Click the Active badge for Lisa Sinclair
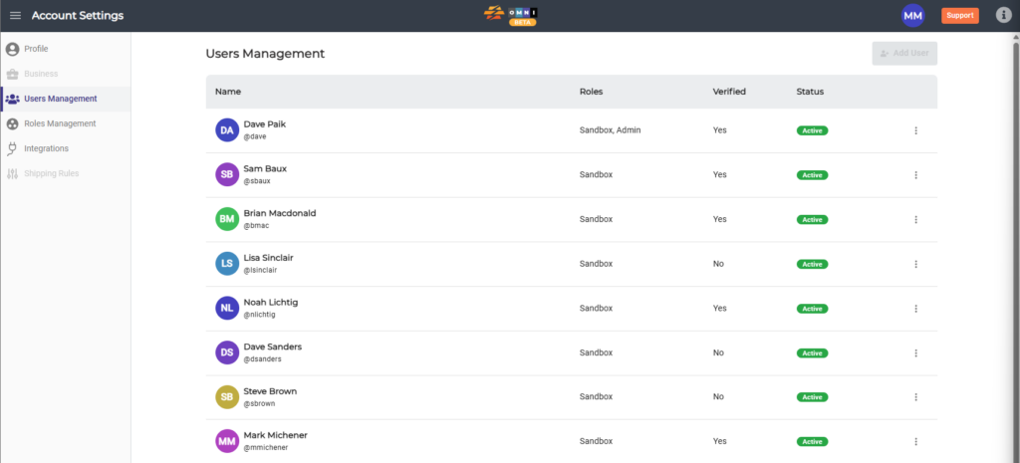The width and height of the screenshot is (1020, 463). [812, 264]
